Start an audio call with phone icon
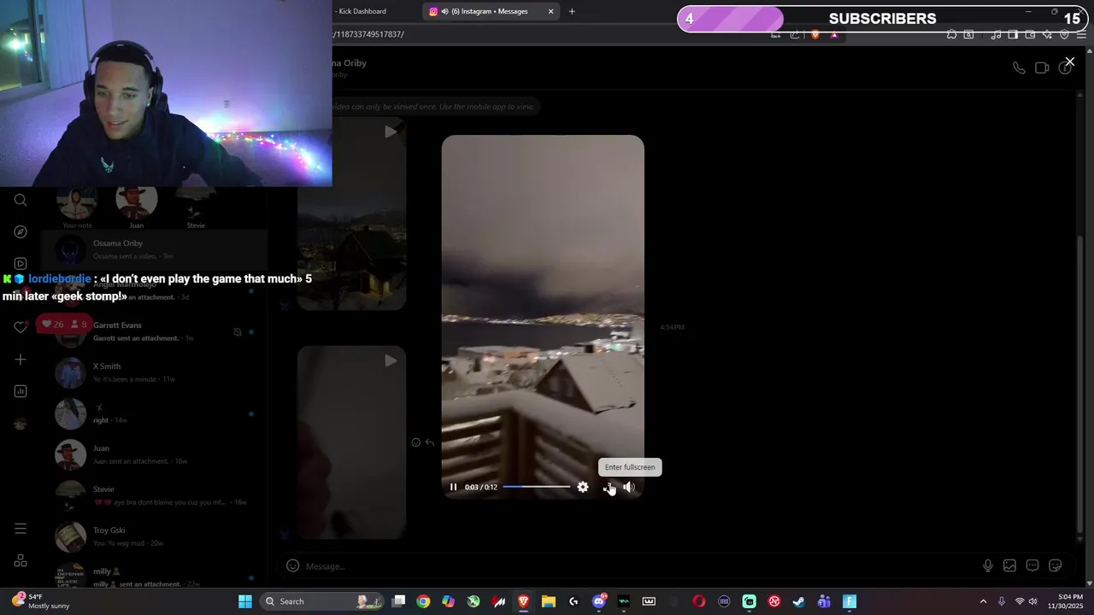 (1019, 68)
